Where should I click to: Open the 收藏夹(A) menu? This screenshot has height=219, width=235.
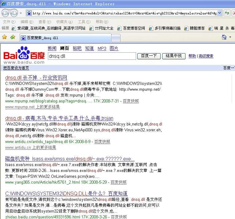coord(65,22)
